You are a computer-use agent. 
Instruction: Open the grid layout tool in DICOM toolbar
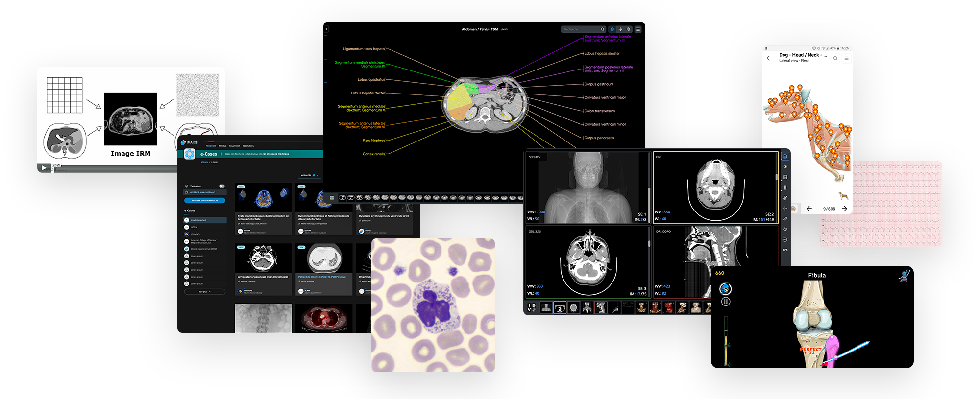tap(785, 177)
